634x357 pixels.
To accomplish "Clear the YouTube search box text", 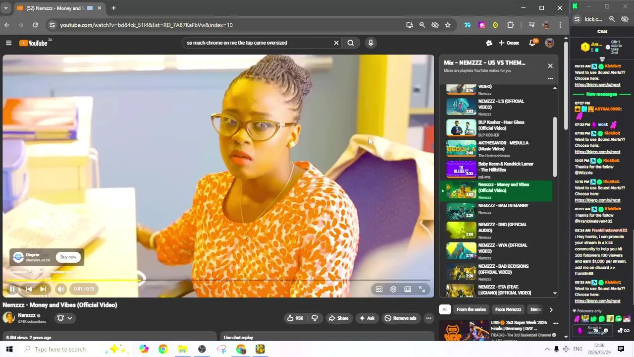I will [336, 43].
